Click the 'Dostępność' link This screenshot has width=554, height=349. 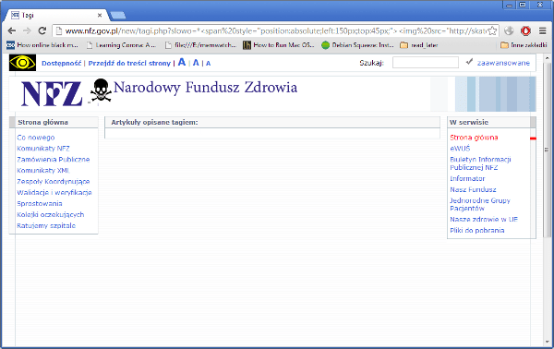pyautogui.click(x=62, y=63)
